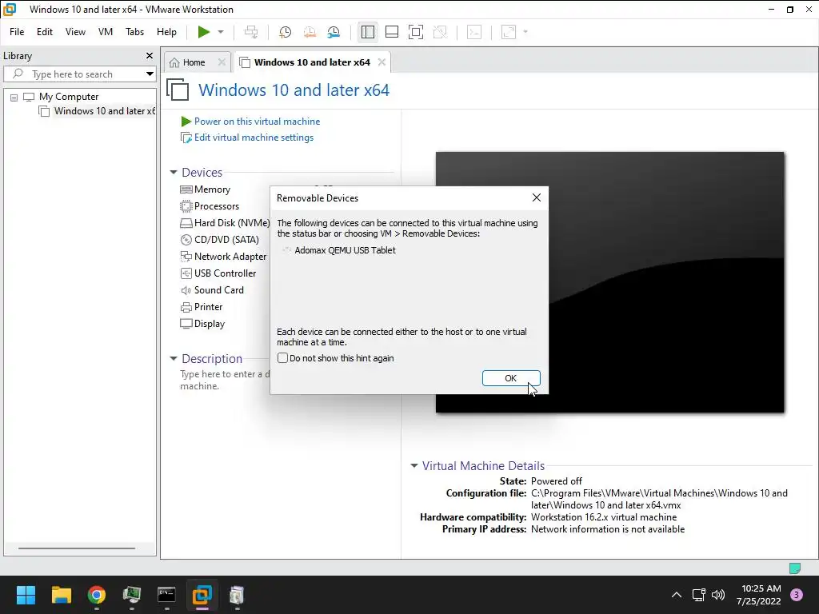The height and width of the screenshot is (614, 819).
Task: Toggle the Show Library sidebar icon
Action: 368,32
